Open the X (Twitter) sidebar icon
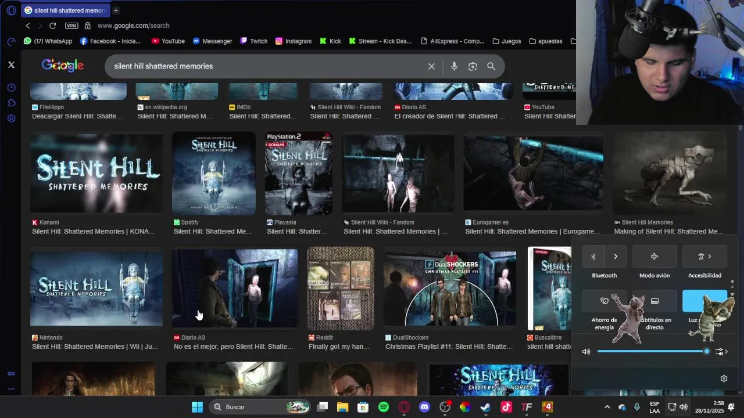 click(11, 65)
